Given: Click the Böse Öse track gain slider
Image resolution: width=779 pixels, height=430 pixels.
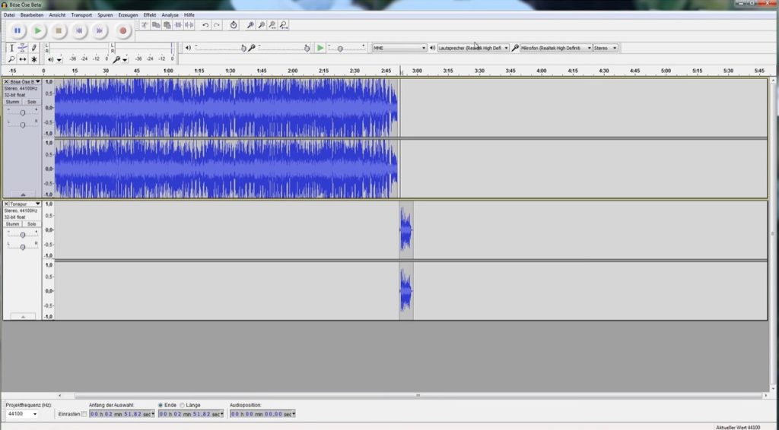Looking at the screenshot, I should [x=22, y=112].
